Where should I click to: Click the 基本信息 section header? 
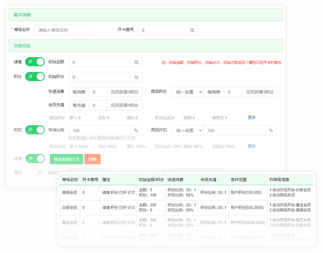(146, 15)
